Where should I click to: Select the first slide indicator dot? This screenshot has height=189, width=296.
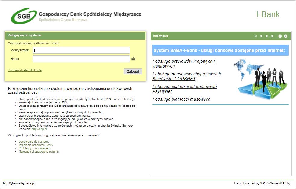[256, 36]
